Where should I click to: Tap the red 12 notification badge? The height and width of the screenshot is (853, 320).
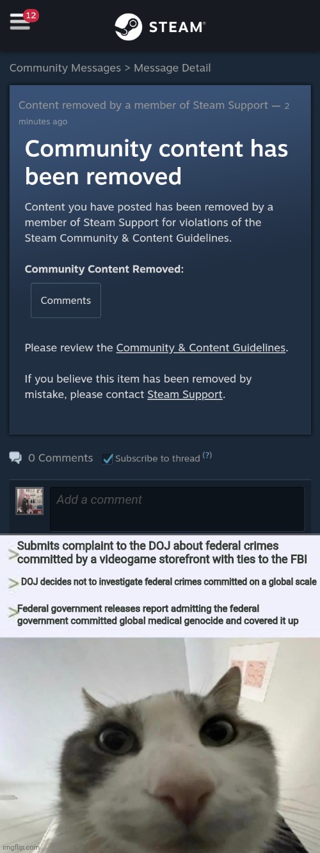31,14
